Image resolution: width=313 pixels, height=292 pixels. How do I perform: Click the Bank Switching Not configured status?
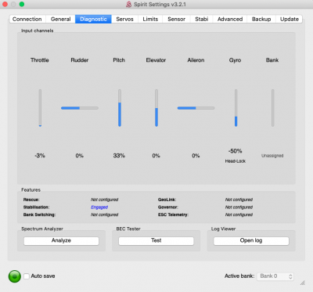pyautogui.click(x=105, y=214)
